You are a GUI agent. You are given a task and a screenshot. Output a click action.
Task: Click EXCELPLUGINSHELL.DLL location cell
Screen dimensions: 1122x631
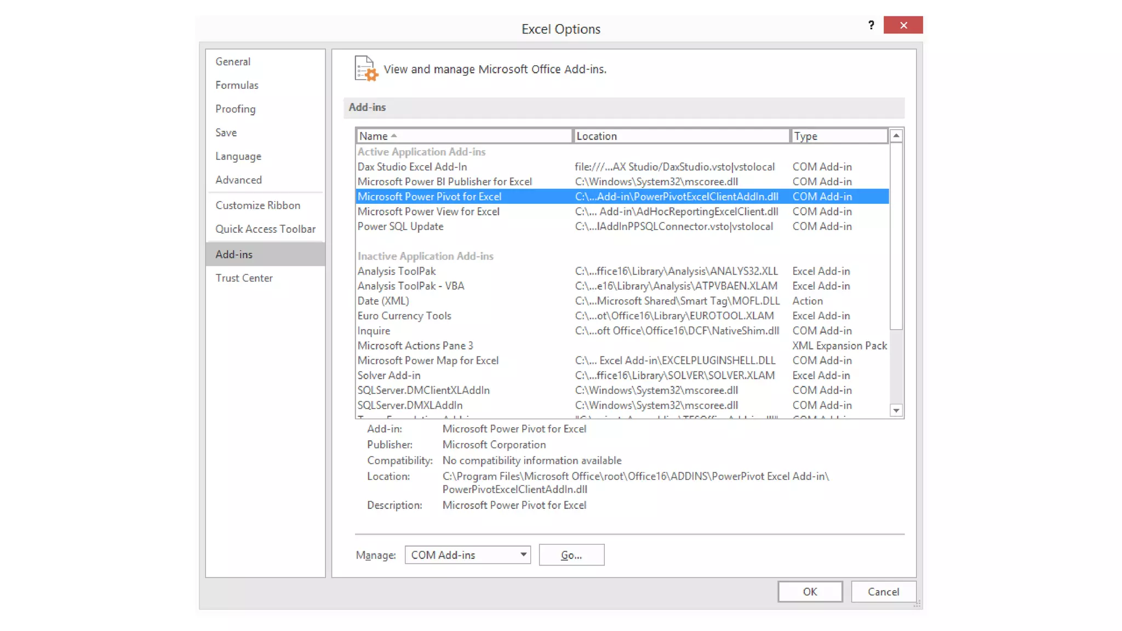coord(675,360)
